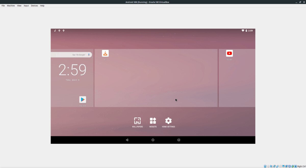The height and width of the screenshot is (168, 306).
Task: Tap the Android home circle button
Action: pos(153,140)
